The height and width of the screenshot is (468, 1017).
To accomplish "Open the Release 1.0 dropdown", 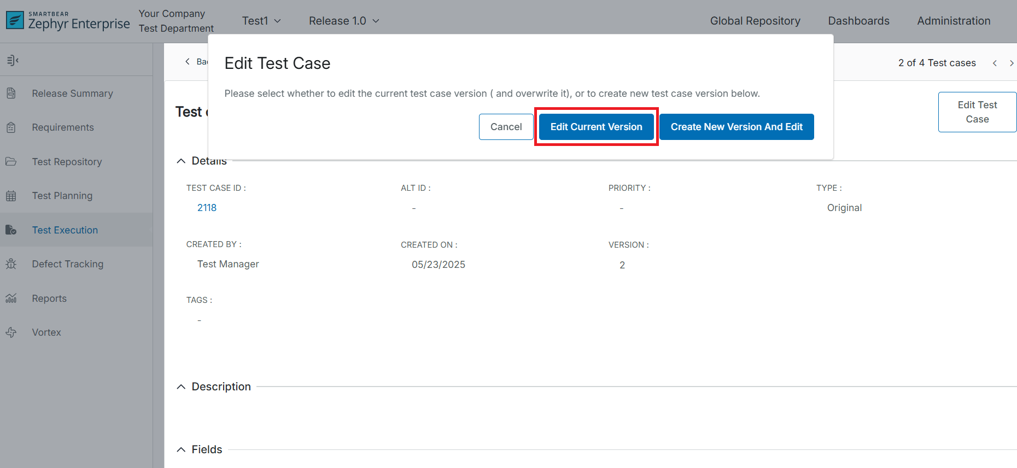I will click(344, 21).
